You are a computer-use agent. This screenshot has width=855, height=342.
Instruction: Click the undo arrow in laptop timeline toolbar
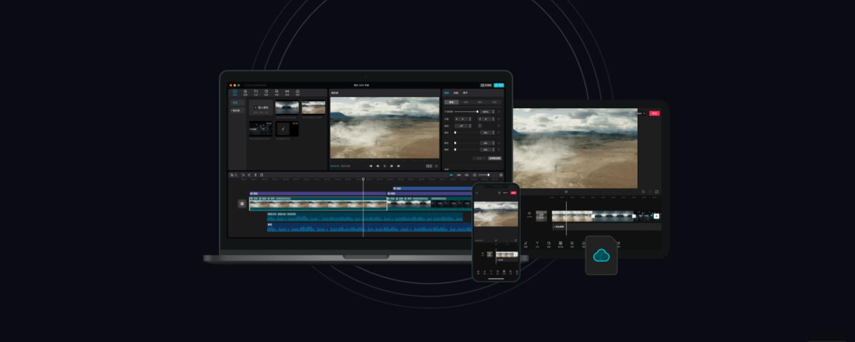point(243,175)
